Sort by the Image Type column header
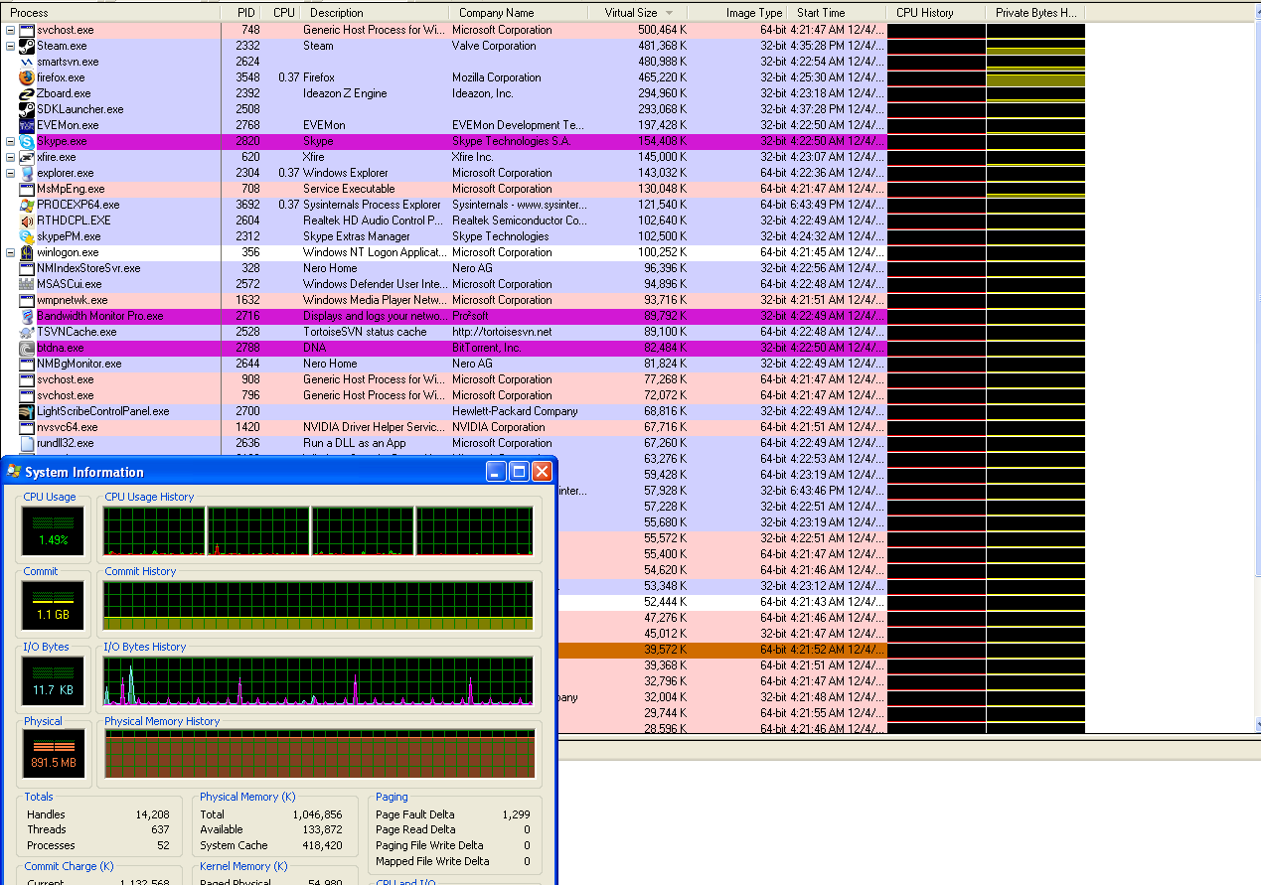 click(736, 13)
